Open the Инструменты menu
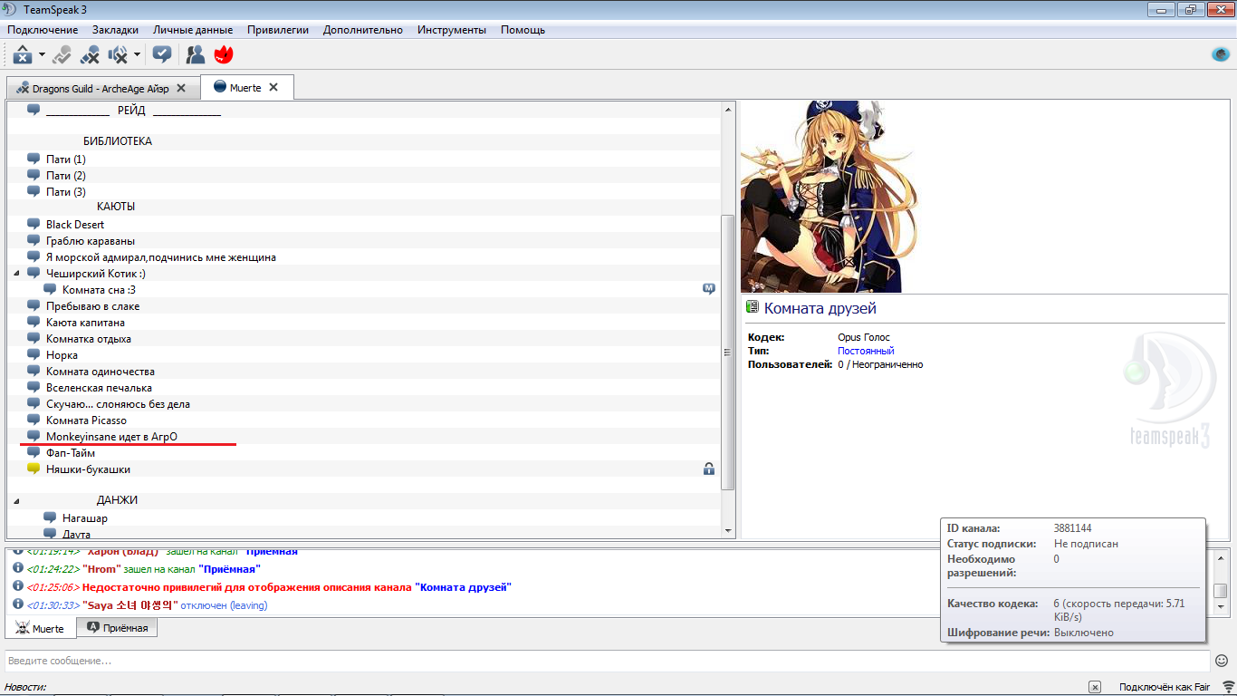 click(x=452, y=30)
